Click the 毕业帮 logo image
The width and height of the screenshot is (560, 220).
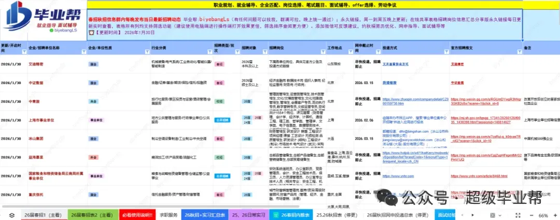coord(42,17)
